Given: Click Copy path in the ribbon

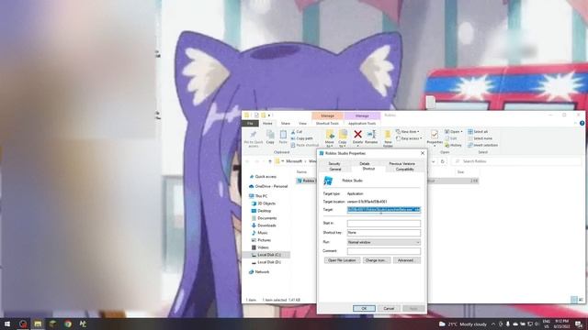Looking at the screenshot, I should [302, 138].
